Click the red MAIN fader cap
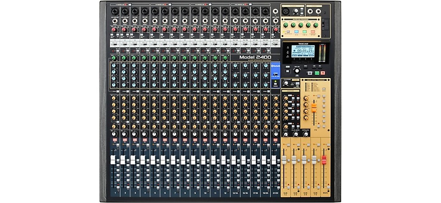Image resolution: width=441 pixels, height=203 pixels. (324, 160)
